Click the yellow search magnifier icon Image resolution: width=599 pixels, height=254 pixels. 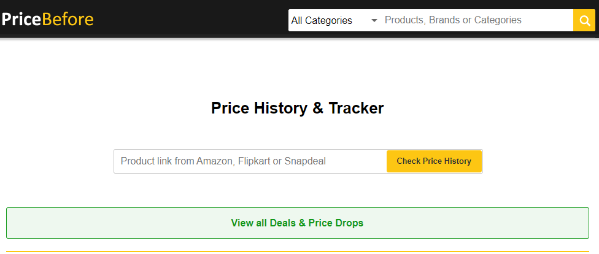(x=584, y=20)
